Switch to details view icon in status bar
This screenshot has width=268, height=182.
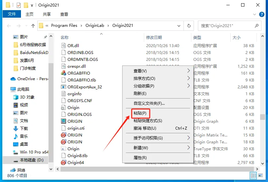tap(253, 175)
